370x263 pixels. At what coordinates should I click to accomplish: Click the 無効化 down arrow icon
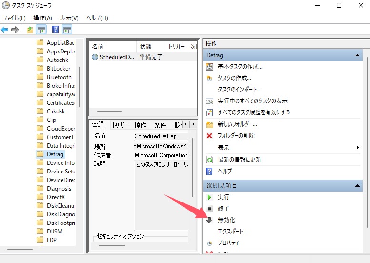pos(209,220)
